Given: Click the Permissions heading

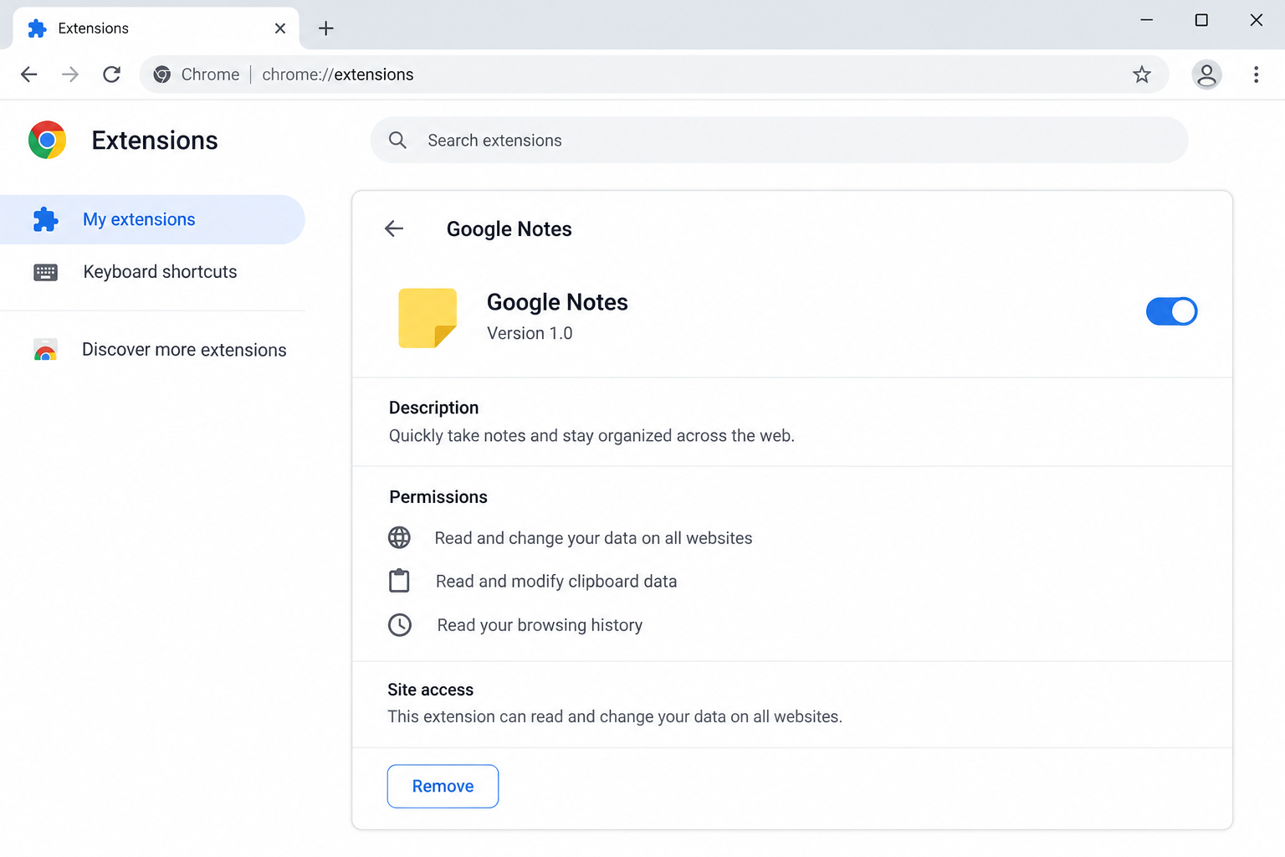Looking at the screenshot, I should tap(438, 497).
